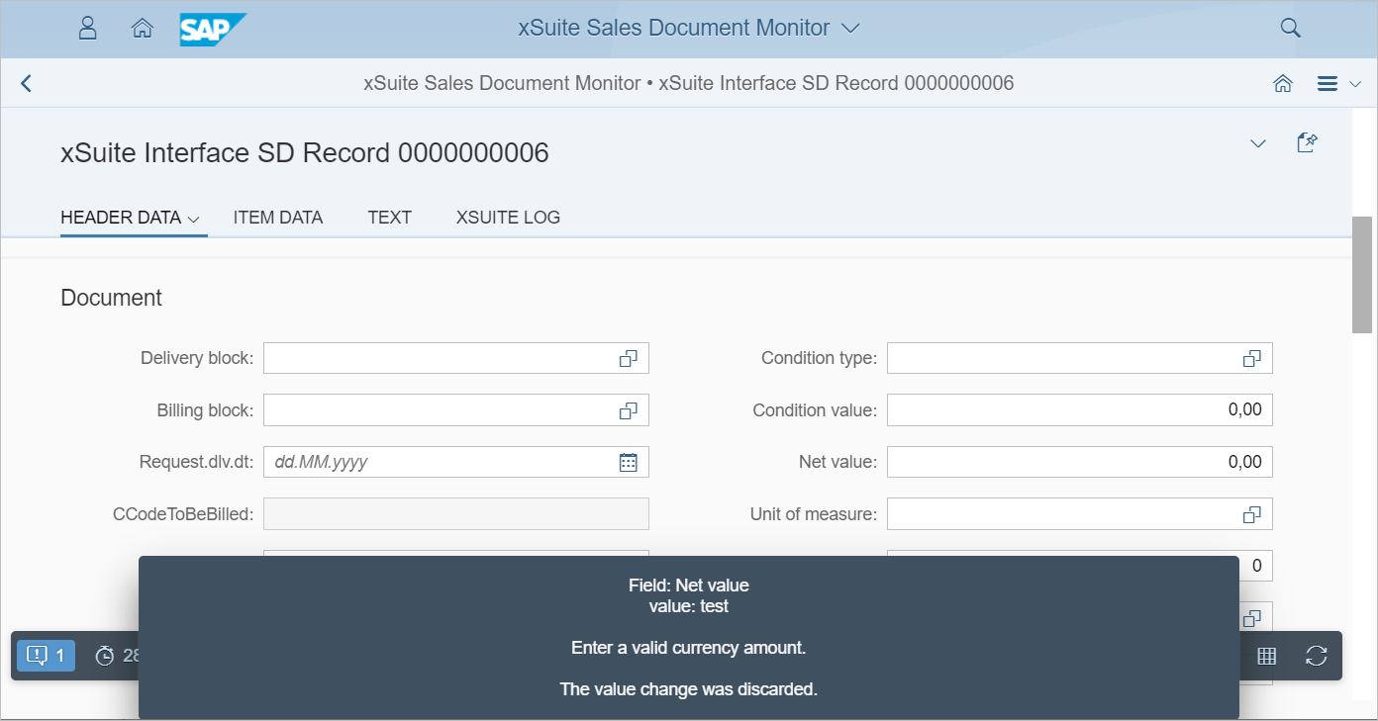Click the pin header icon
The width and height of the screenshot is (1378, 721).
[1307, 143]
